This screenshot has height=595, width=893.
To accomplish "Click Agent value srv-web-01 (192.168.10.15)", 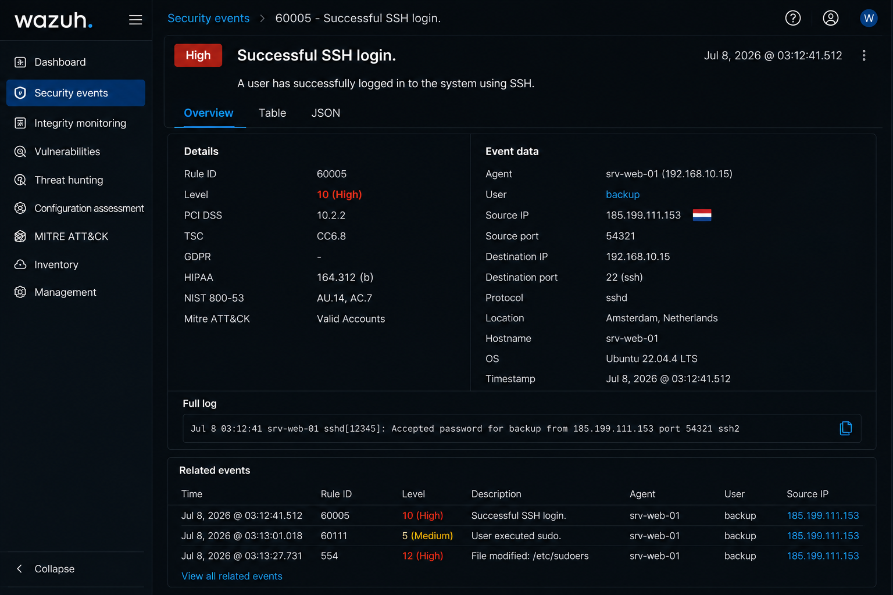I will click(669, 174).
